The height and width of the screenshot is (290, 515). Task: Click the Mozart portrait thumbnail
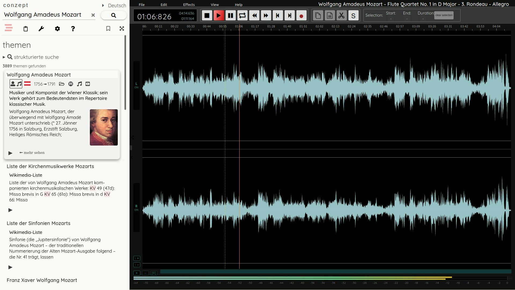104,127
